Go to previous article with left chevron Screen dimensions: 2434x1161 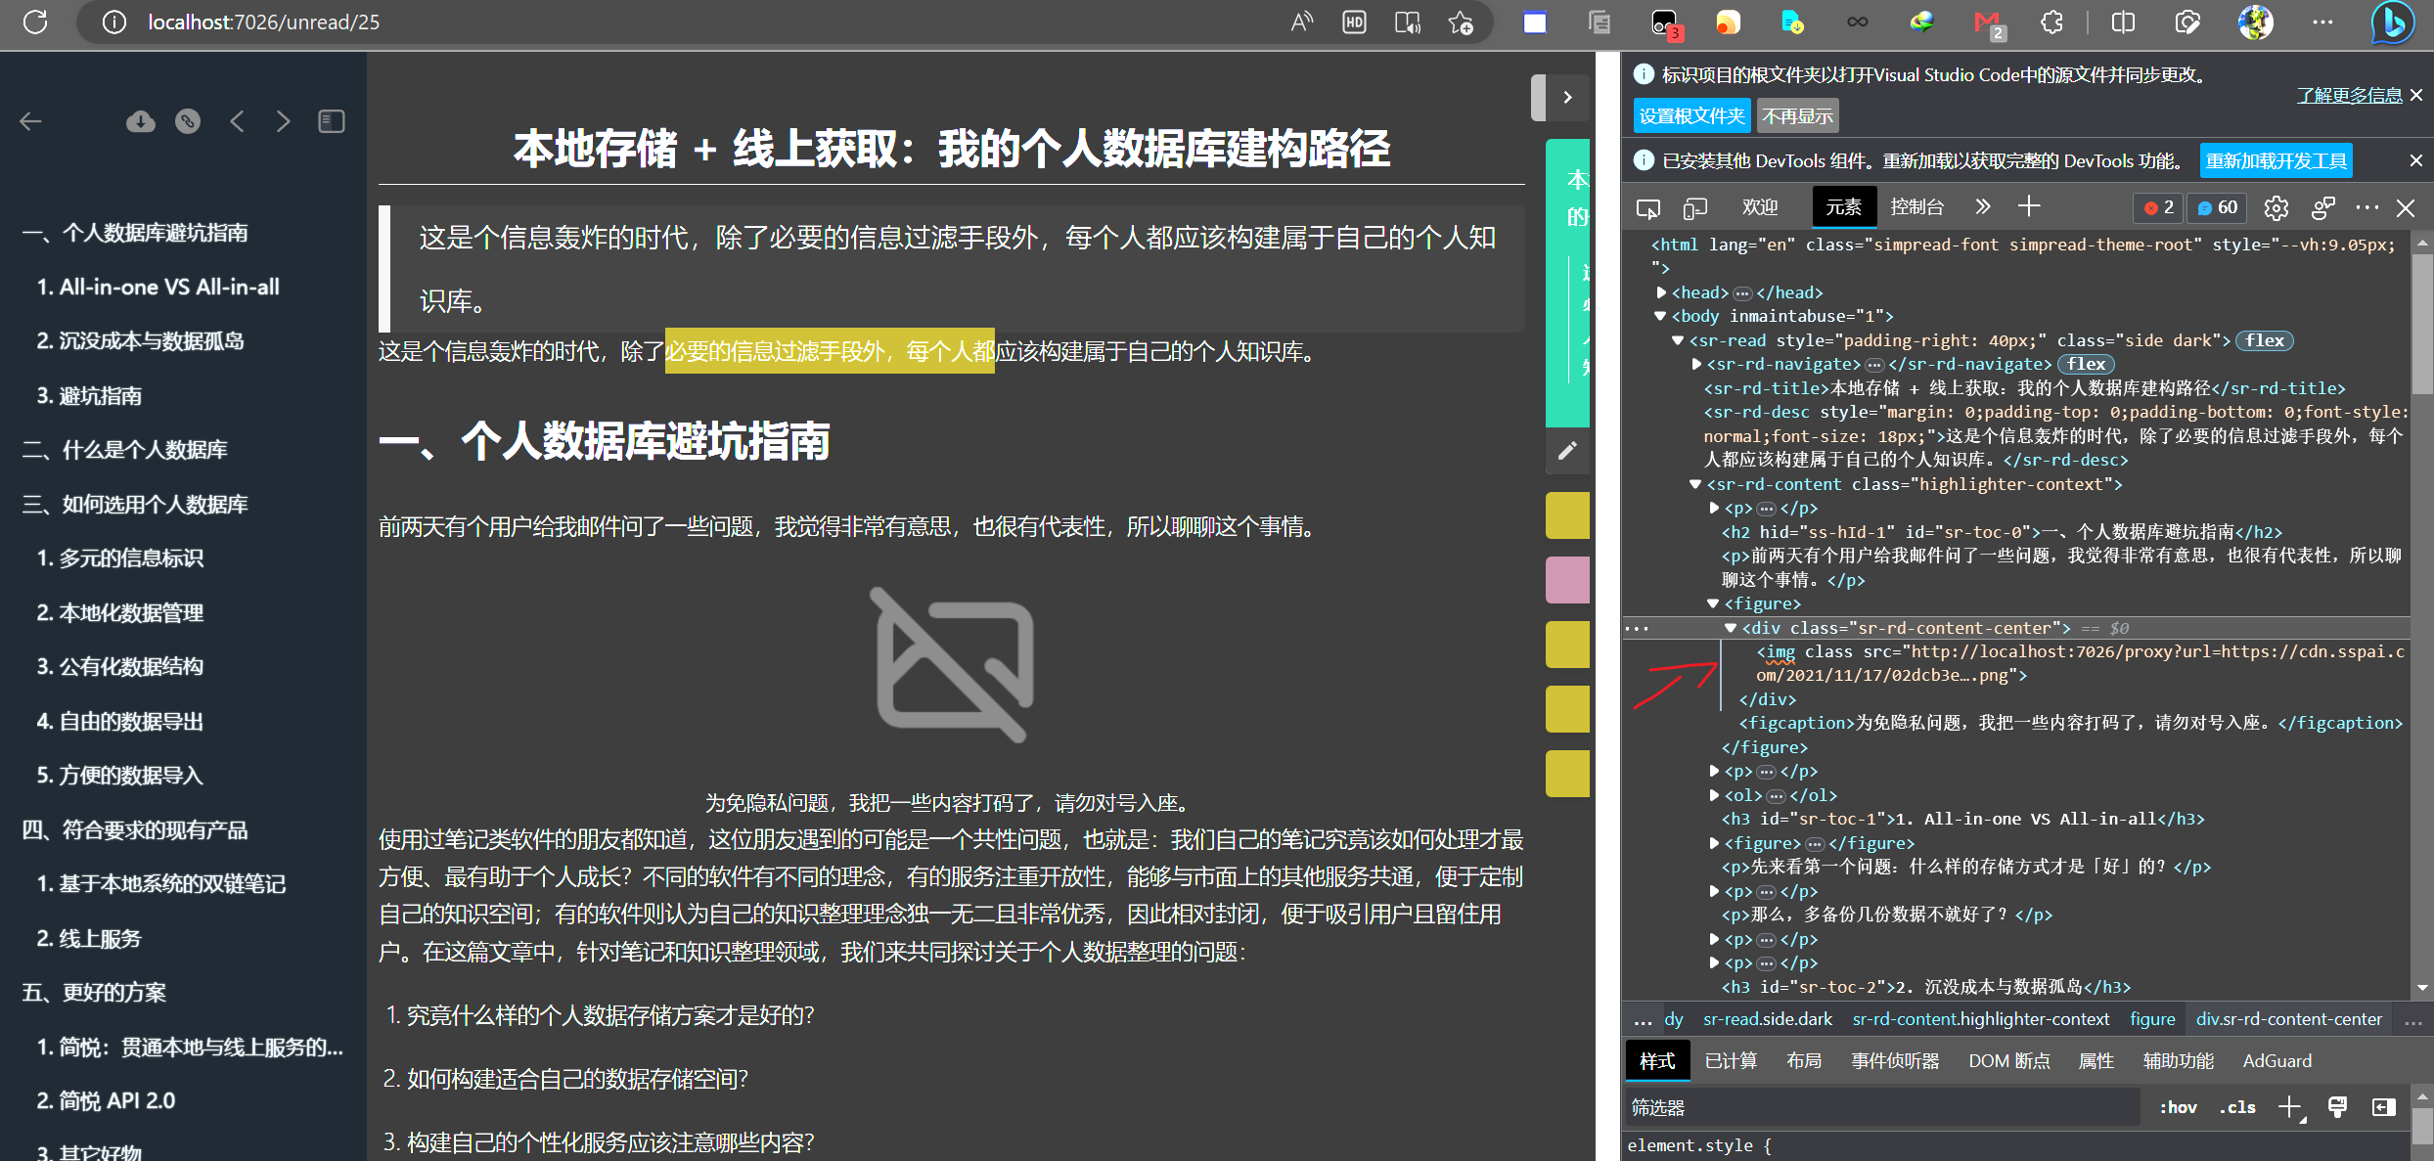pos(237,121)
